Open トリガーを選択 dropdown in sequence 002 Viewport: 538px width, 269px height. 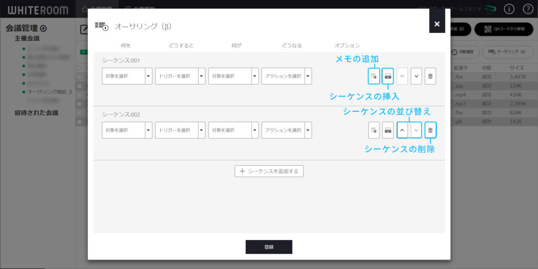[x=180, y=130]
